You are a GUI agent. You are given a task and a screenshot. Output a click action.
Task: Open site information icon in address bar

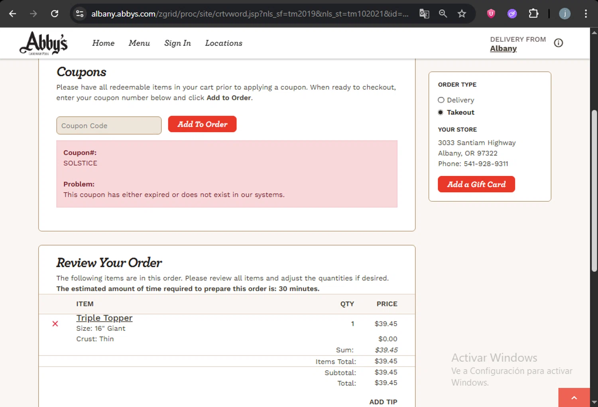coord(80,14)
